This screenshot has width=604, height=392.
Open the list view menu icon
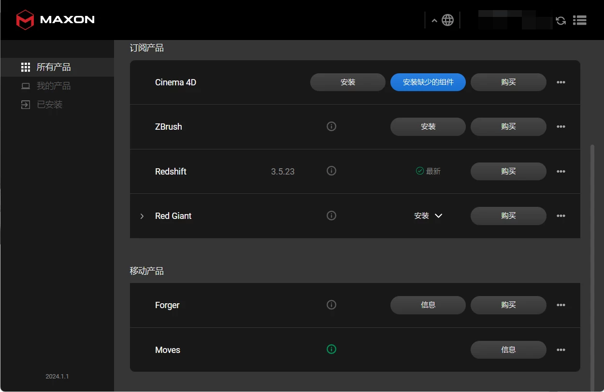tap(579, 20)
